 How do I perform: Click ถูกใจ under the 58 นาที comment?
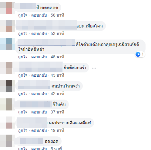point(23,15)
